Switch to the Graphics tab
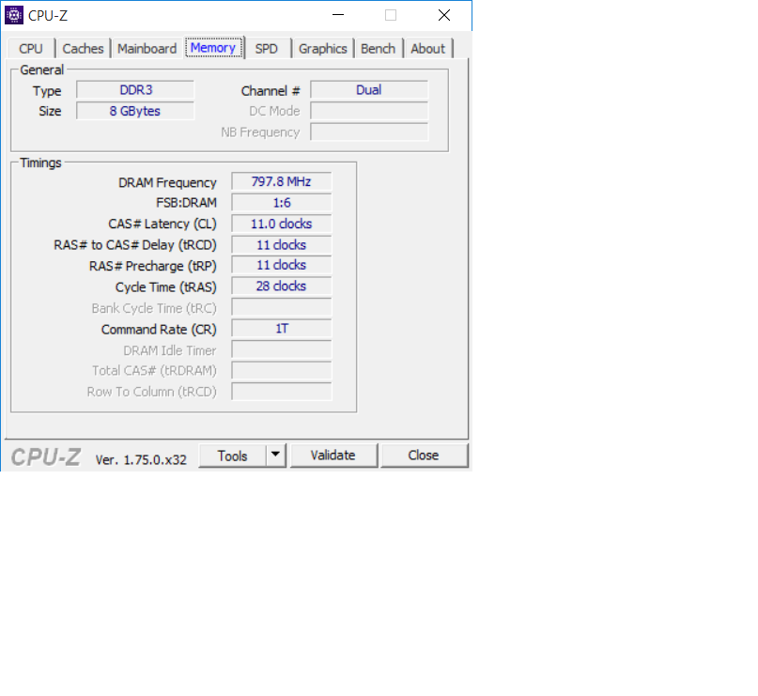This screenshot has height=696, width=758. 323,49
